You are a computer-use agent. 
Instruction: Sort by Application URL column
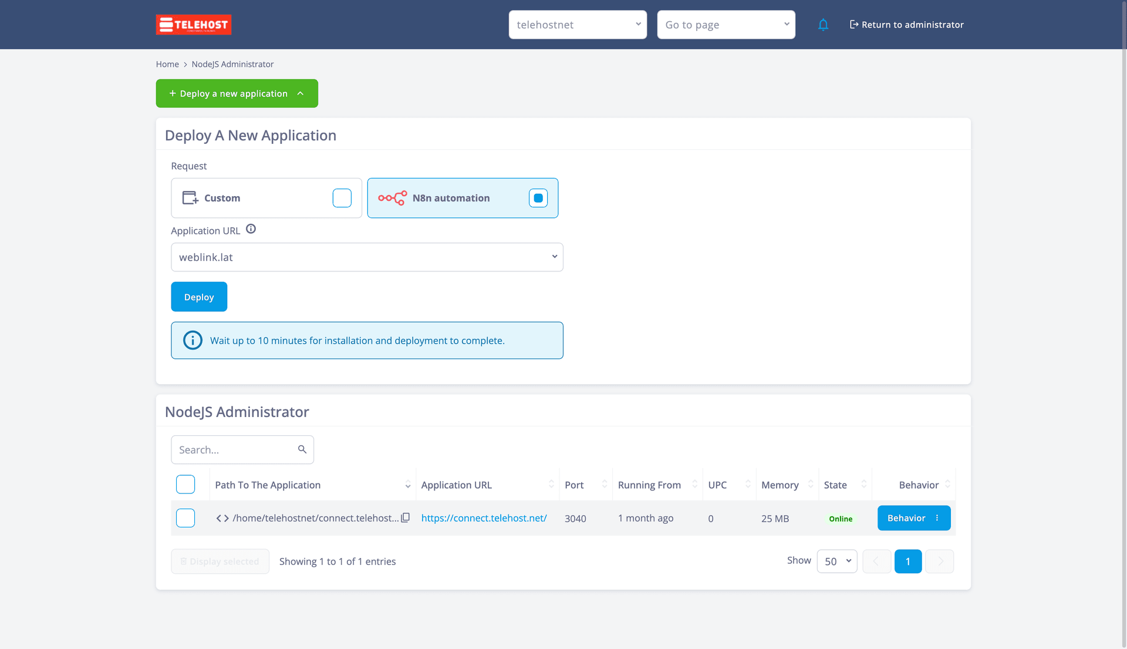551,485
